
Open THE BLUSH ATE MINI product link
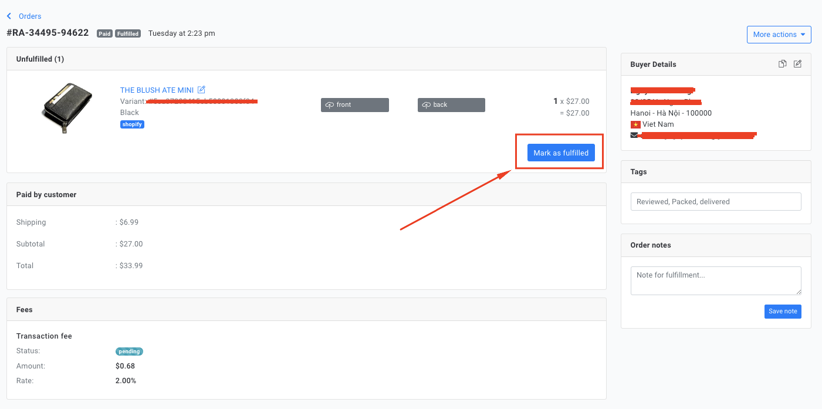[157, 90]
